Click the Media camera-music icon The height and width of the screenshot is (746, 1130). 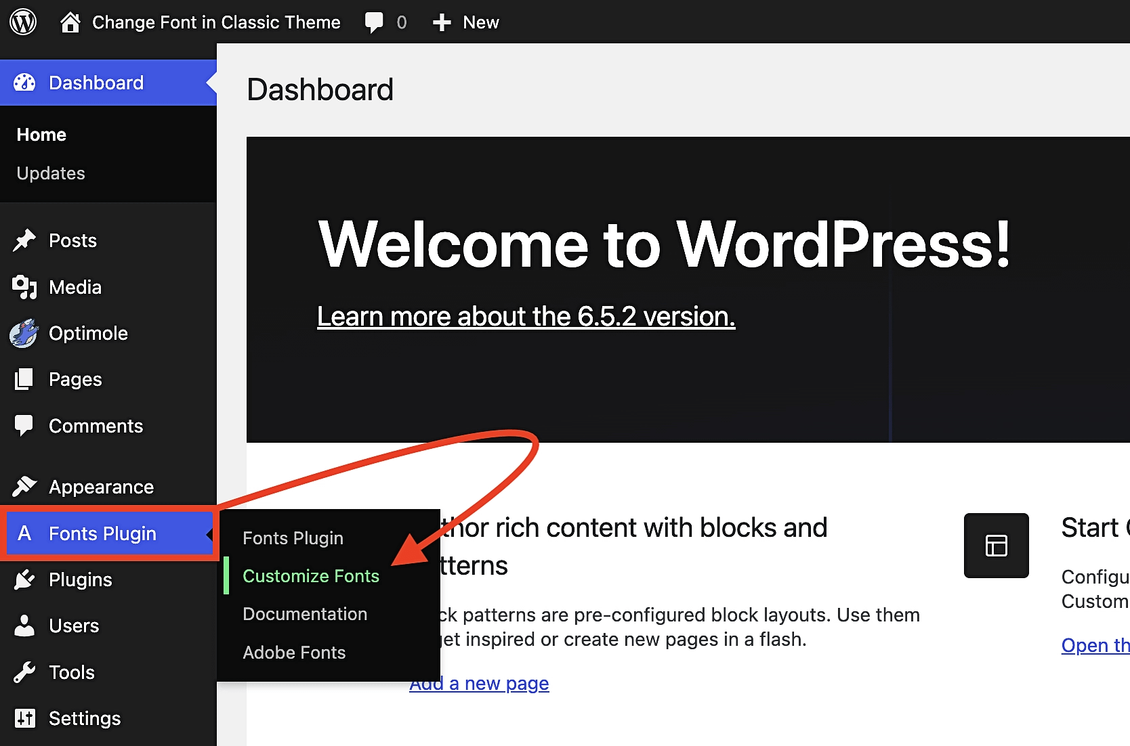24,287
